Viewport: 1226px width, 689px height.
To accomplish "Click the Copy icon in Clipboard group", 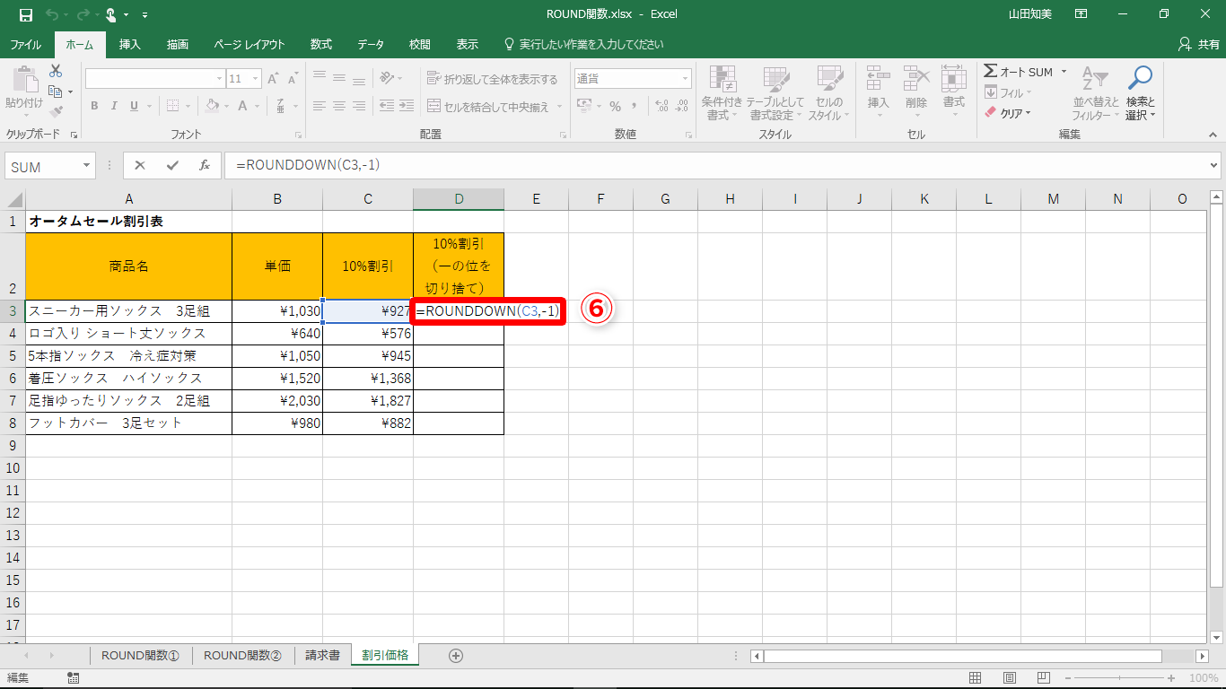I will click(x=56, y=92).
